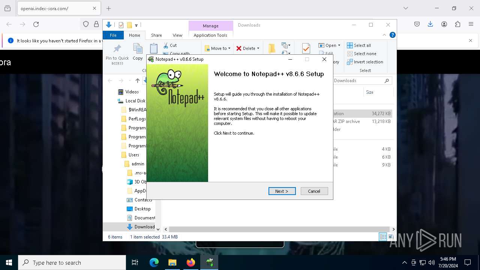Open the Delete dropdown arrow
The width and height of the screenshot is (480, 270).
tap(258, 48)
